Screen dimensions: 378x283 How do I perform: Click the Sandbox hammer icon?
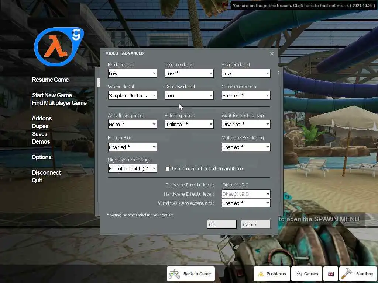point(346,274)
